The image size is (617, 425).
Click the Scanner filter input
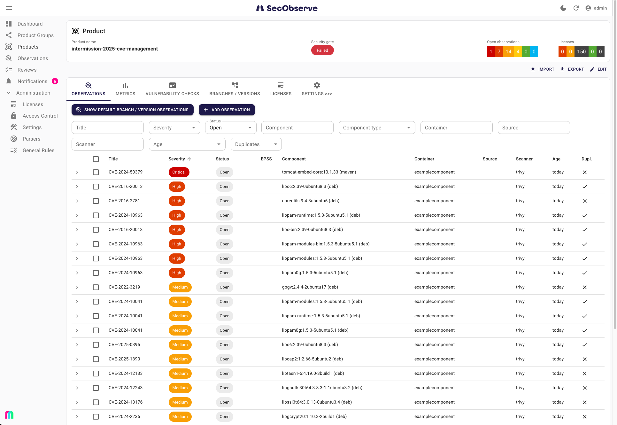pos(108,144)
